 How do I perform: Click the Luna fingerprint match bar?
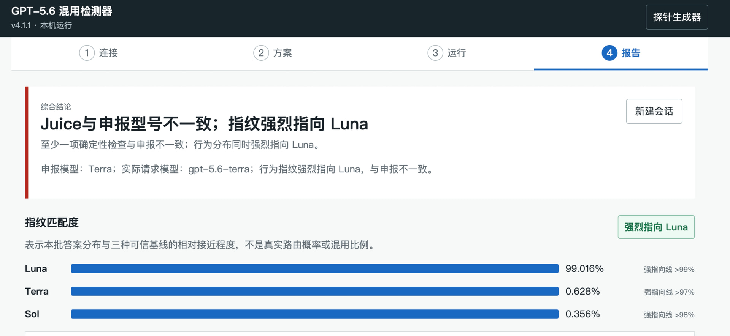[x=315, y=269]
